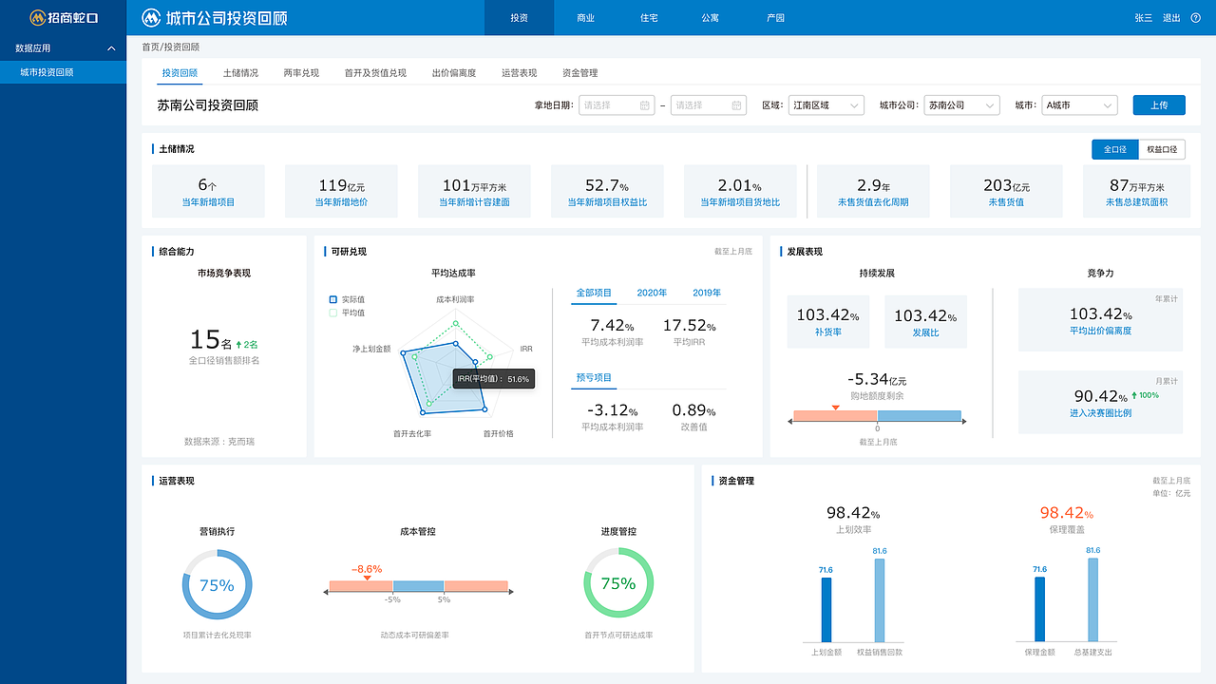Click the user name 张三
This screenshot has width=1216, height=684.
pos(1144,18)
